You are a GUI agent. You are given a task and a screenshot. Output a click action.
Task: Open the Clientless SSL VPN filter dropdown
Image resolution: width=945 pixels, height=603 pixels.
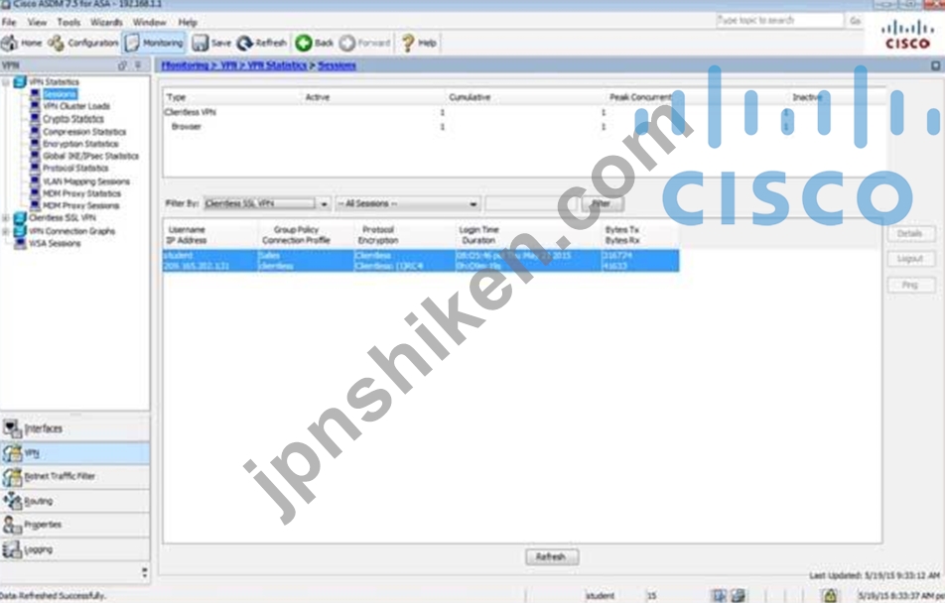click(x=267, y=203)
